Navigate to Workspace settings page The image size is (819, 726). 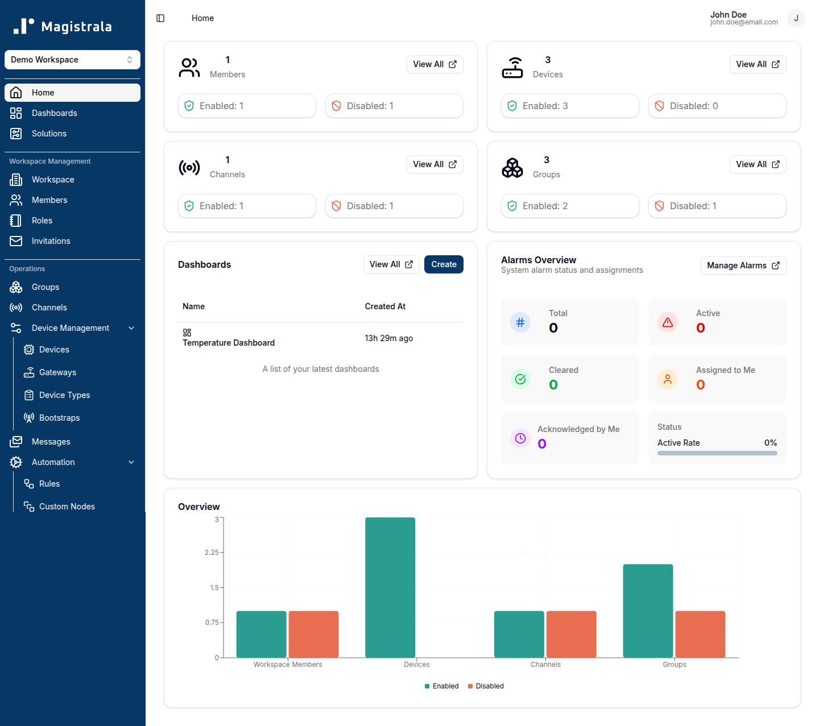pos(72,180)
